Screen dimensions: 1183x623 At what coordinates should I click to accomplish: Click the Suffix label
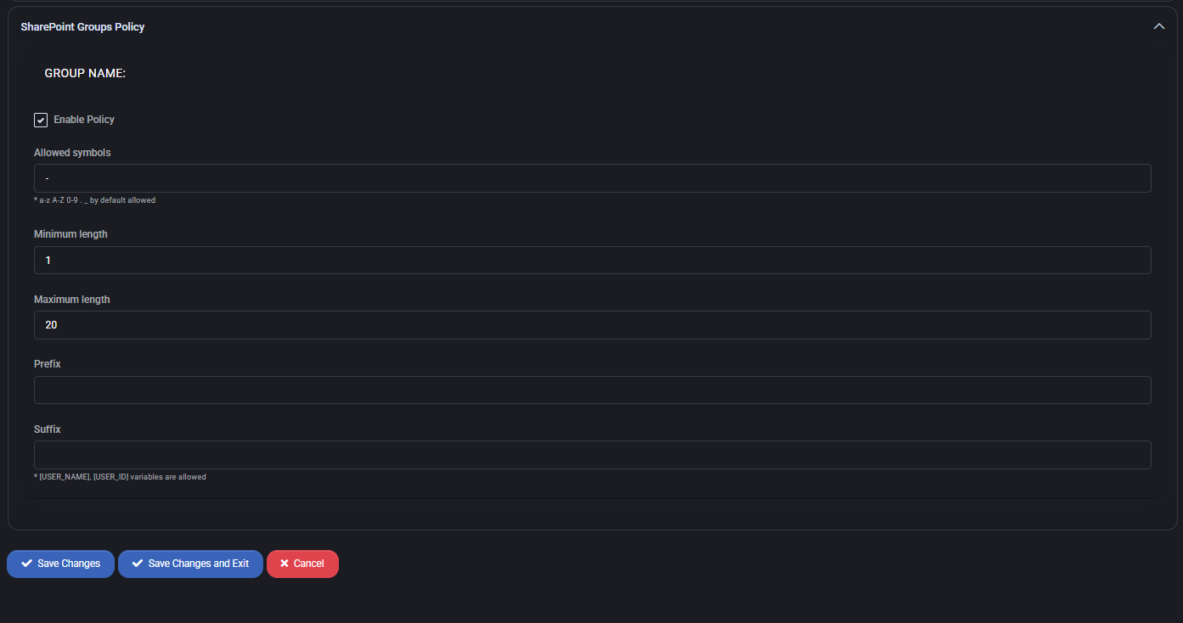click(x=48, y=429)
